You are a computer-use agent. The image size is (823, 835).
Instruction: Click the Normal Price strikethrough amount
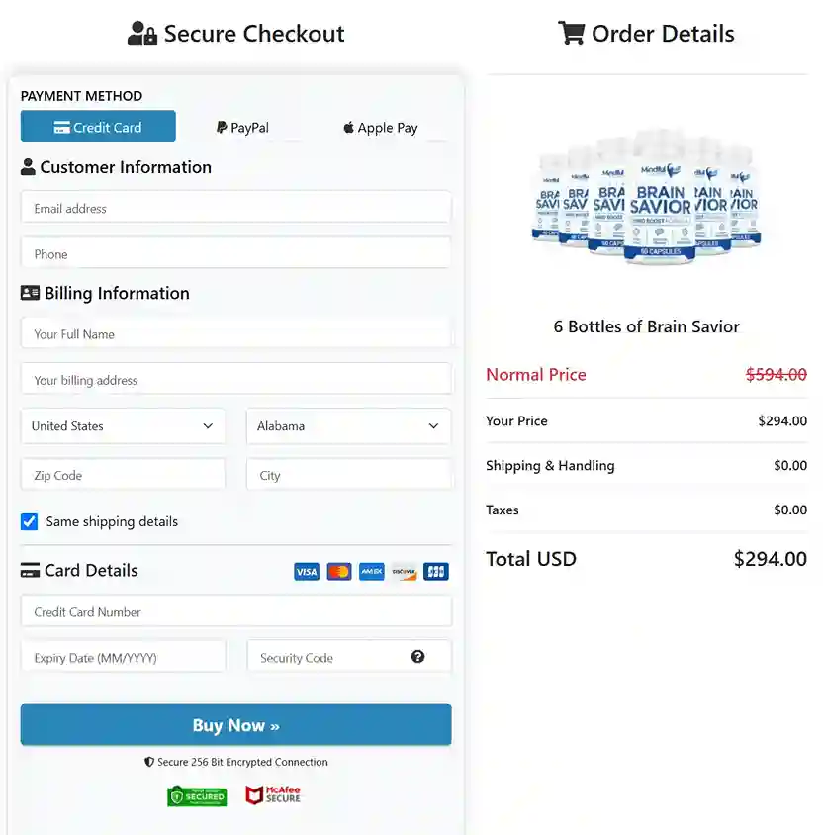[776, 374]
